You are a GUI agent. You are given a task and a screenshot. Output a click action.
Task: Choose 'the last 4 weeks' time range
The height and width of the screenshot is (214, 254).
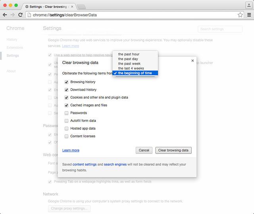click(135, 68)
